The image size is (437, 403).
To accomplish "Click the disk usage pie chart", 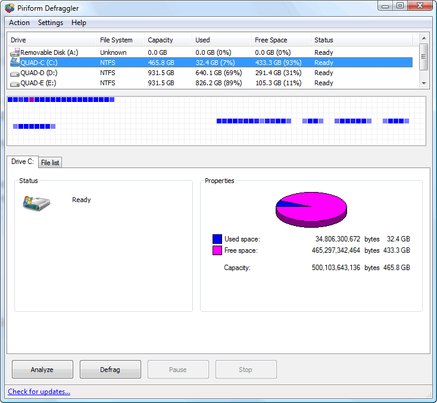I will [x=311, y=209].
